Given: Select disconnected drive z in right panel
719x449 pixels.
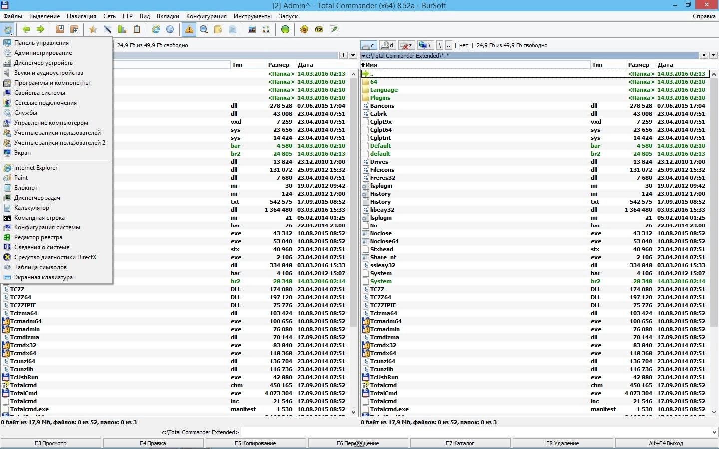Looking at the screenshot, I should tap(407, 45).
